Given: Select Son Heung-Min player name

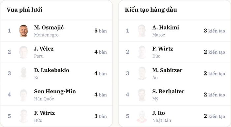Looking at the screenshot, I should (x=55, y=91).
